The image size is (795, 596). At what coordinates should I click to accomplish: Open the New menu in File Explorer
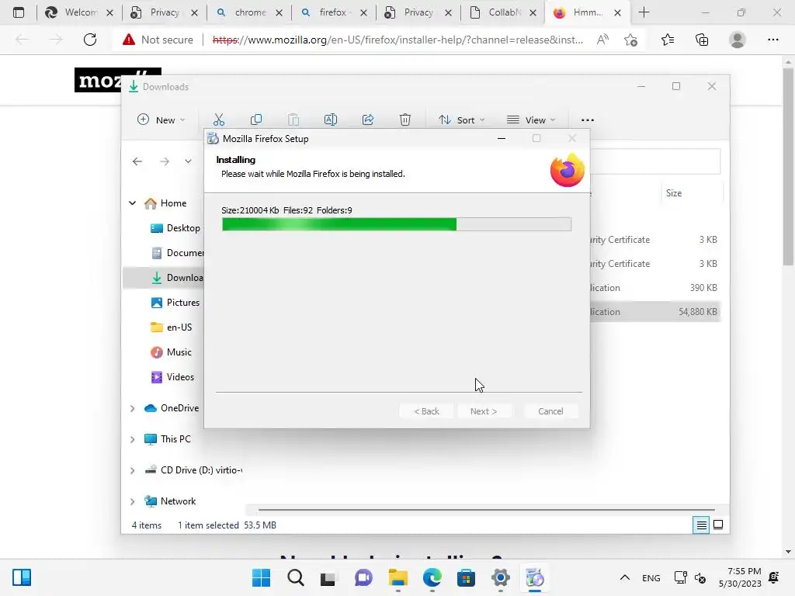coord(161,120)
